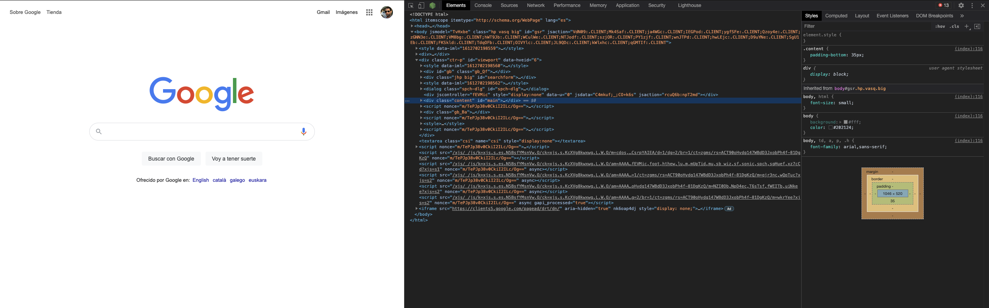The image size is (989, 308).
Task: Expand the head element node
Action: (x=412, y=26)
